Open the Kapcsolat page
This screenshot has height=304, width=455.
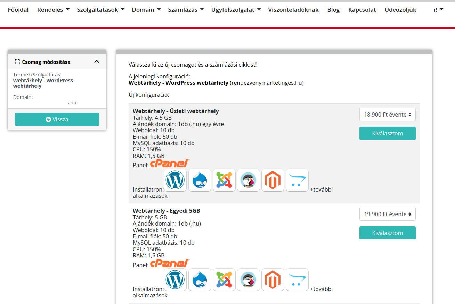[362, 10]
